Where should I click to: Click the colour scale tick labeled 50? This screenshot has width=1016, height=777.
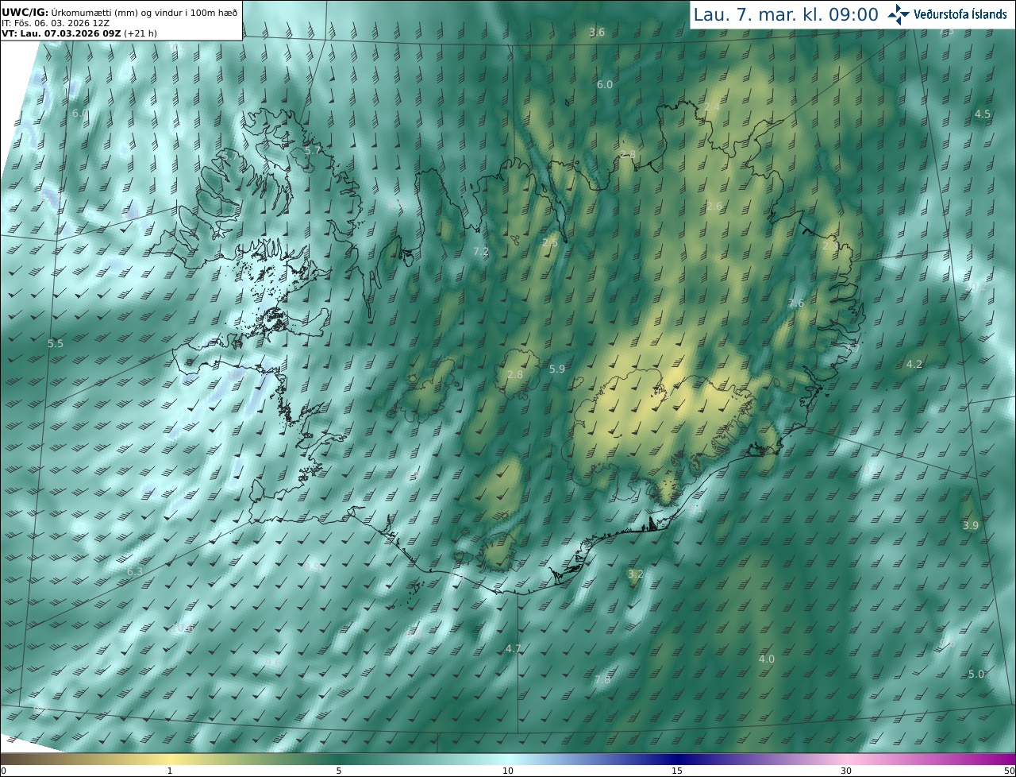[1009, 771]
